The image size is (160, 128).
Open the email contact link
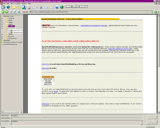point(56,91)
